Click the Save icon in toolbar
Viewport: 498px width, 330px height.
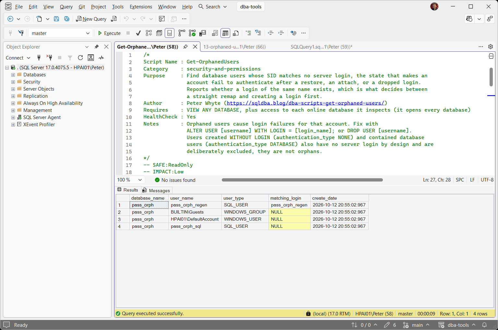[x=56, y=19]
